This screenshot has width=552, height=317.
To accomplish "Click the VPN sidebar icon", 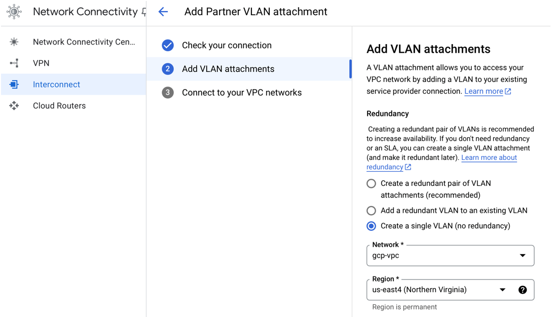I will (14, 63).
